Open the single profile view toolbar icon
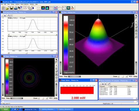 pos(25,8)
